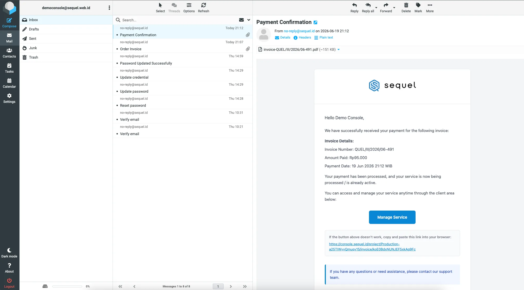Open the Update credential message
The image size is (524, 290).
pyautogui.click(x=183, y=74)
